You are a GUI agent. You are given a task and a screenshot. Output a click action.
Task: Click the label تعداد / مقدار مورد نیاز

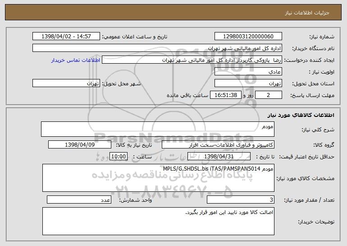[x=309, y=200]
